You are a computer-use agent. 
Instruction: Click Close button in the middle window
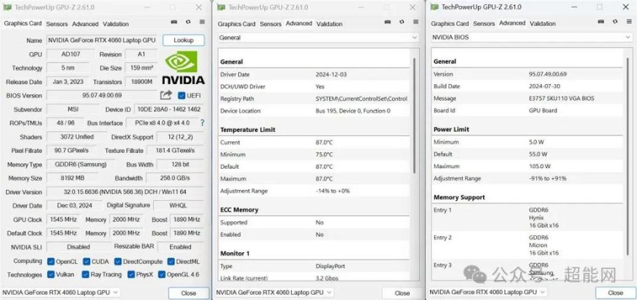pyautogui.click(x=402, y=293)
